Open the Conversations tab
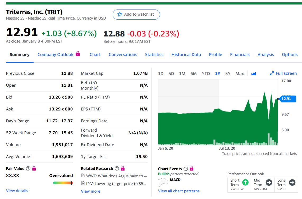The image size is (302, 199). 123,55
